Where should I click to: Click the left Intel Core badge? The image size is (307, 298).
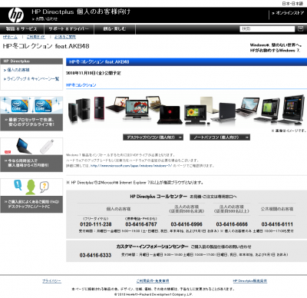(19, 106)
